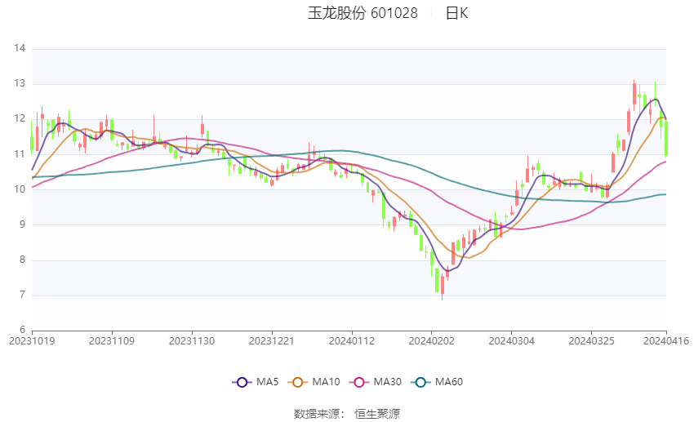Click the x-axis date 20240304
The image size is (694, 422).
511,341
